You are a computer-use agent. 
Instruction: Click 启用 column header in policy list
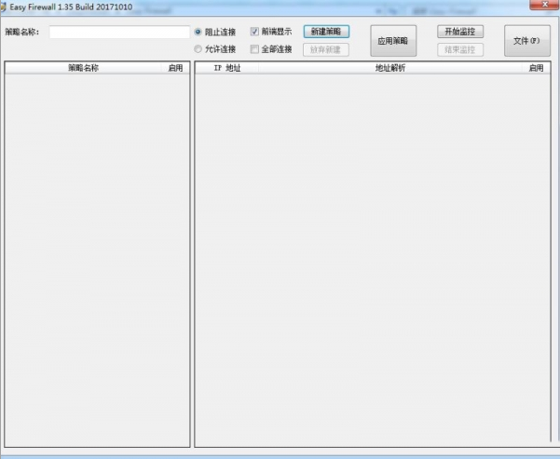175,68
